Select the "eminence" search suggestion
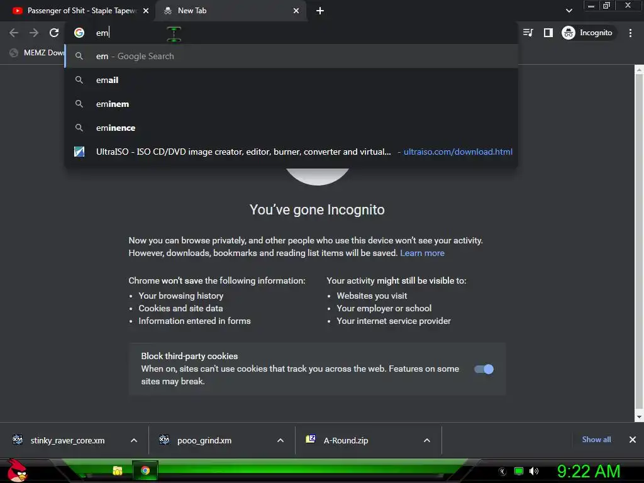 pos(292,128)
